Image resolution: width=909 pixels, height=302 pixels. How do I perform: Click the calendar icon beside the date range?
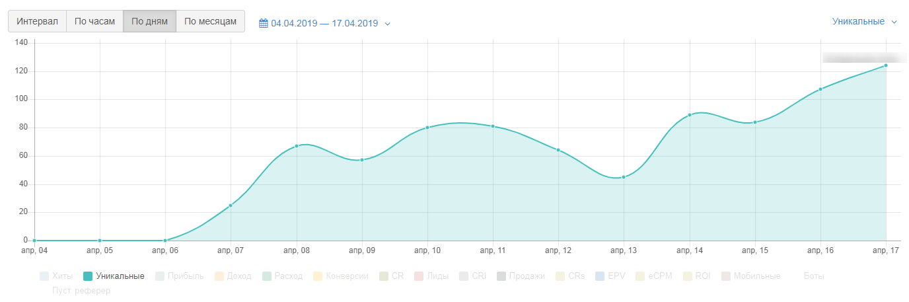tap(264, 23)
